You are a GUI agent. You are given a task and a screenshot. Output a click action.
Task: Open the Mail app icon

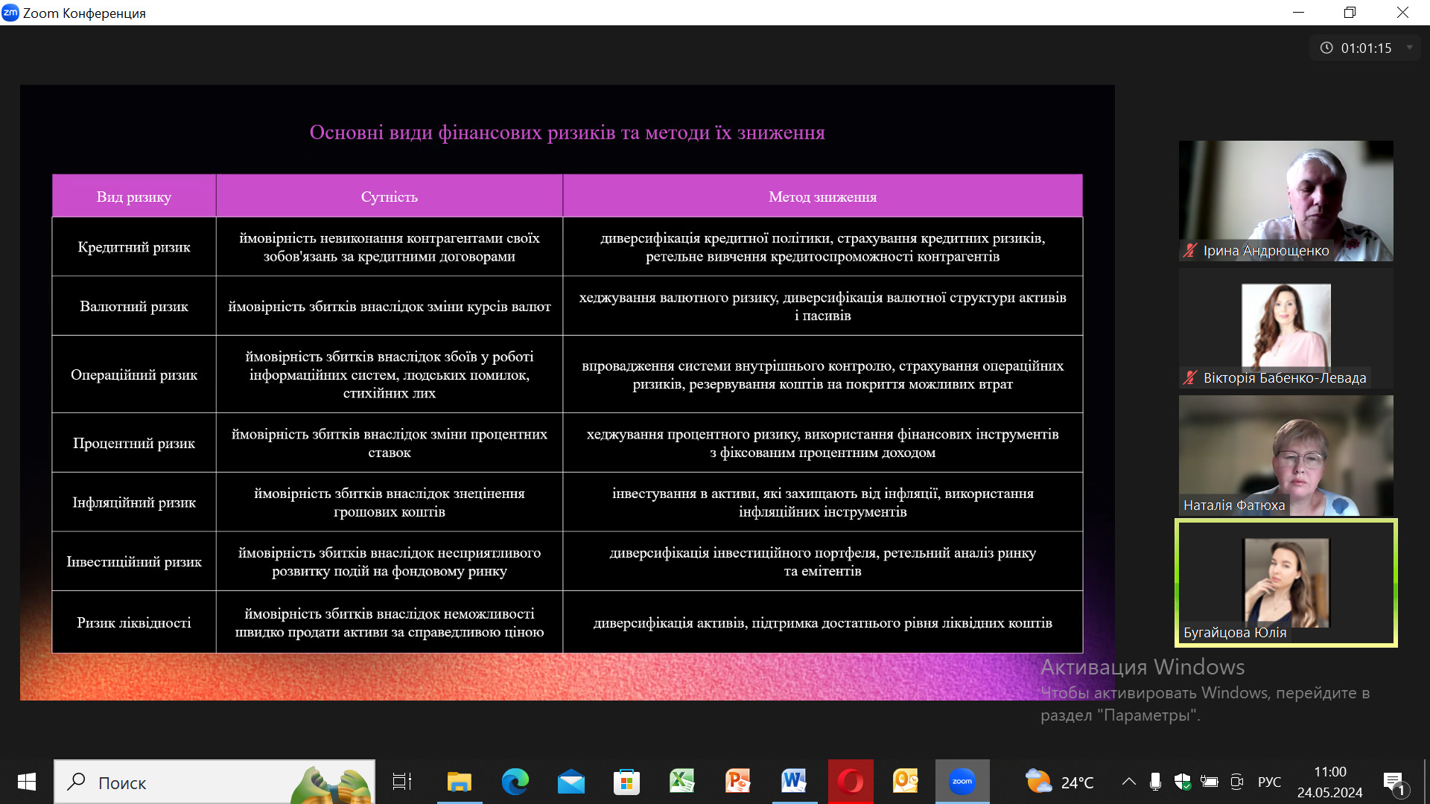(571, 782)
